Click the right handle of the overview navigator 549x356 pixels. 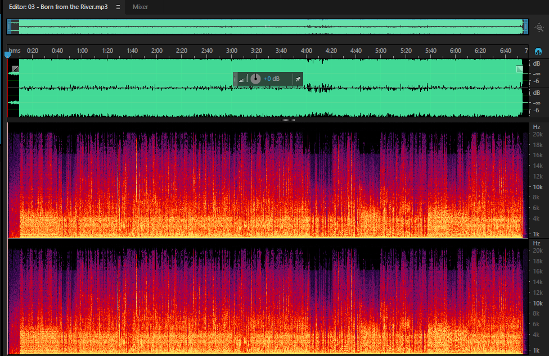point(525,27)
